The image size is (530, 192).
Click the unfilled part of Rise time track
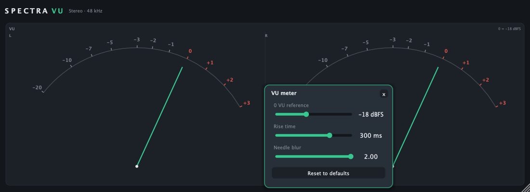342,135
